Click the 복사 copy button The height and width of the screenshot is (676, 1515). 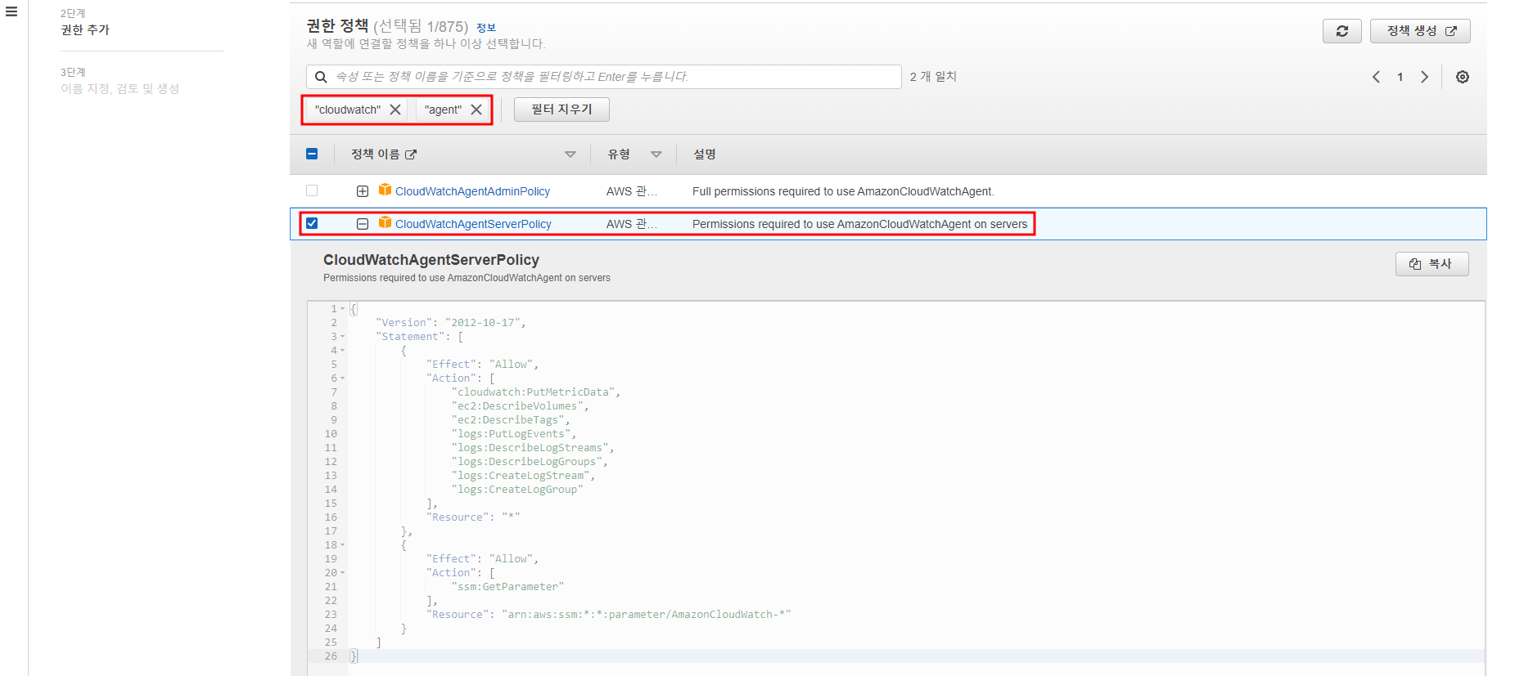(1432, 264)
